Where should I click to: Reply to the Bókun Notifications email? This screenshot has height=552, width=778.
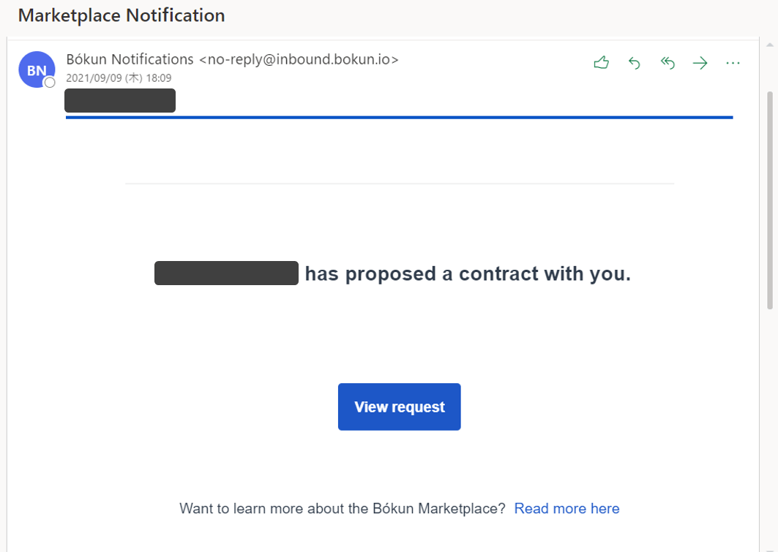click(635, 64)
